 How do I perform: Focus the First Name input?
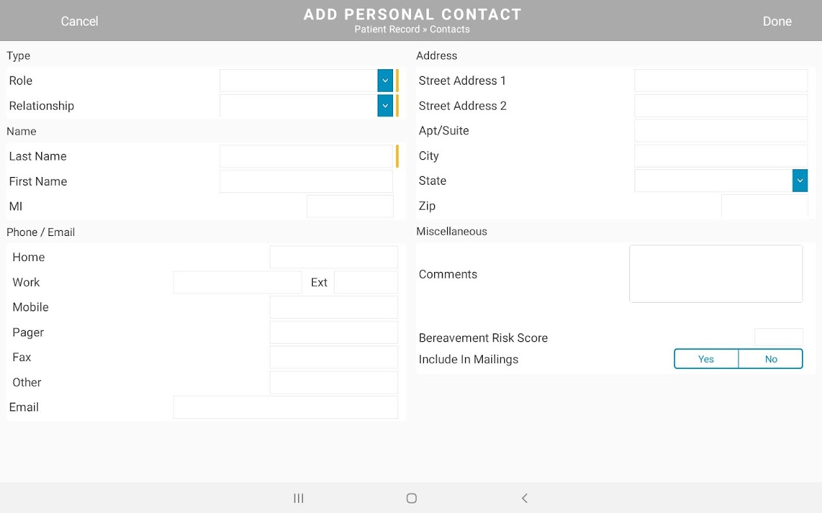306,181
